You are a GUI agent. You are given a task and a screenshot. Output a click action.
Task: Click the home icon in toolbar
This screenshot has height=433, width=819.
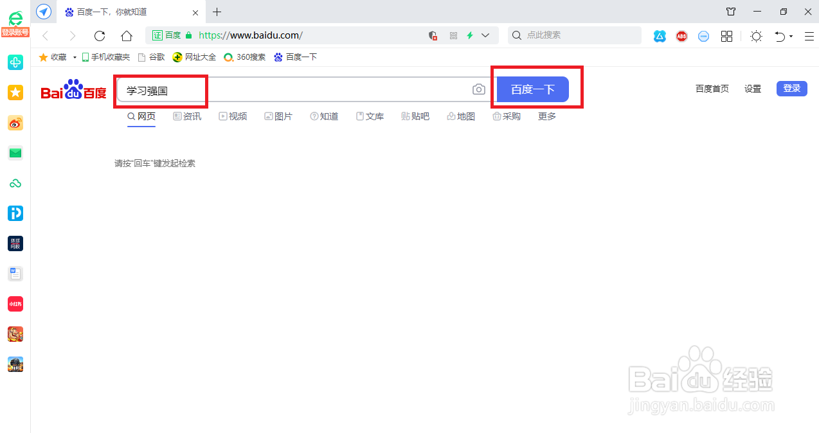(126, 36)
